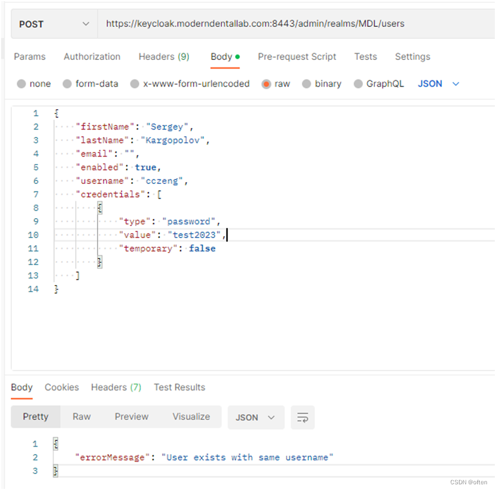
Task: Open the Params tab
Action: (30, 57)
